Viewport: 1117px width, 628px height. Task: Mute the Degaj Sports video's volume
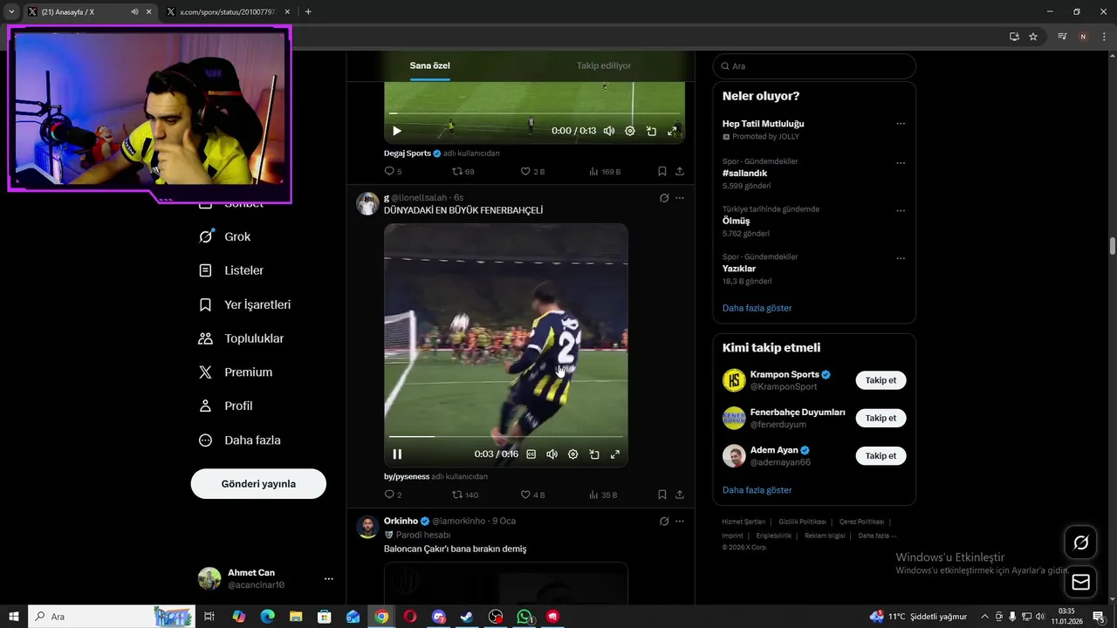coord(609,131)
